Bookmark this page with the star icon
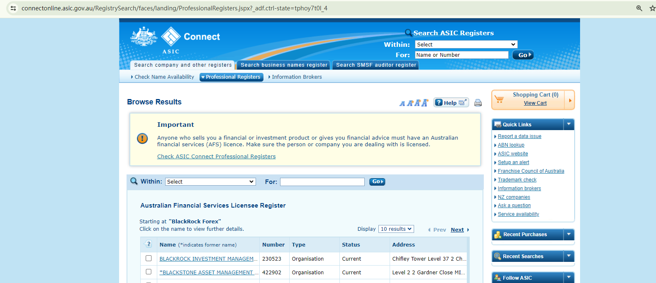This screenshot has width=656, height=283. point(652,8)
